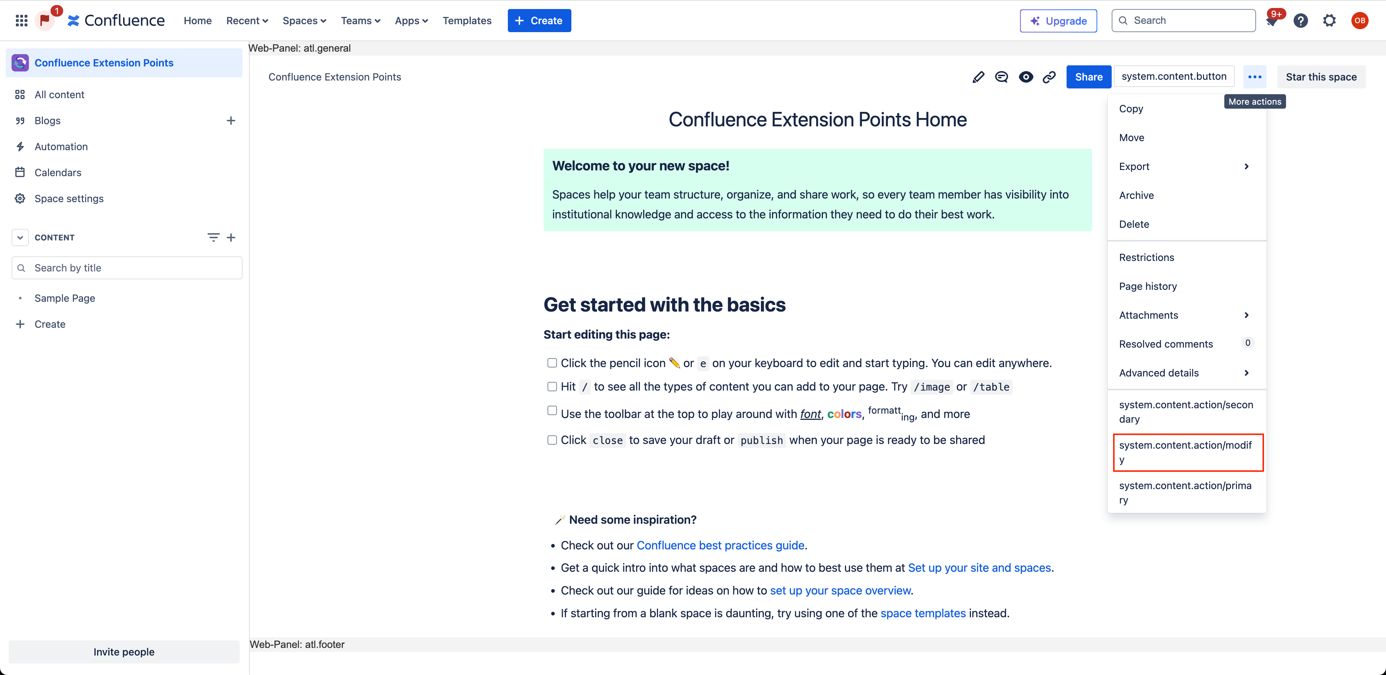Click the Blogs quote icon
1386x675 pixels.
click(x=20, y=121)
